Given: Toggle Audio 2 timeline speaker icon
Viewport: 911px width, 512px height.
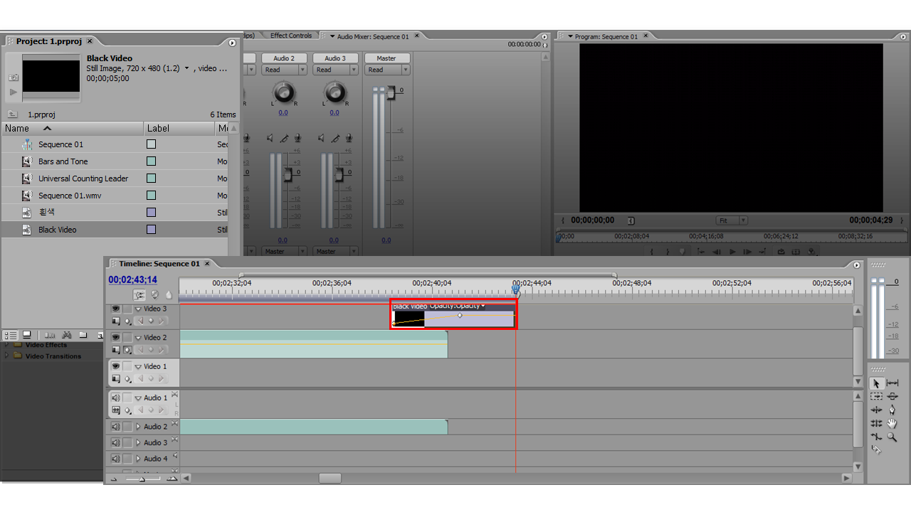Looking at the screenshot, I should coord(115,427).
